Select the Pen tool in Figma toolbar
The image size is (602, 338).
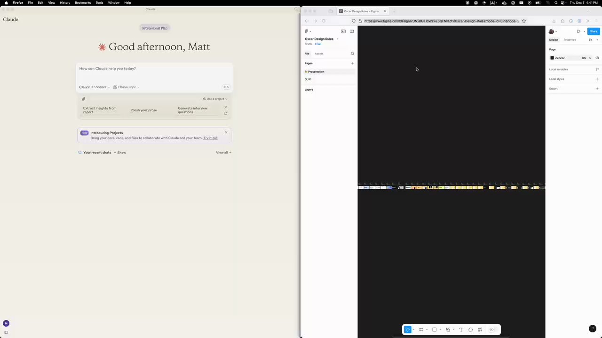448,330
